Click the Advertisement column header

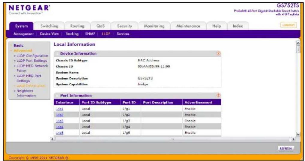[x=202, y=102]
